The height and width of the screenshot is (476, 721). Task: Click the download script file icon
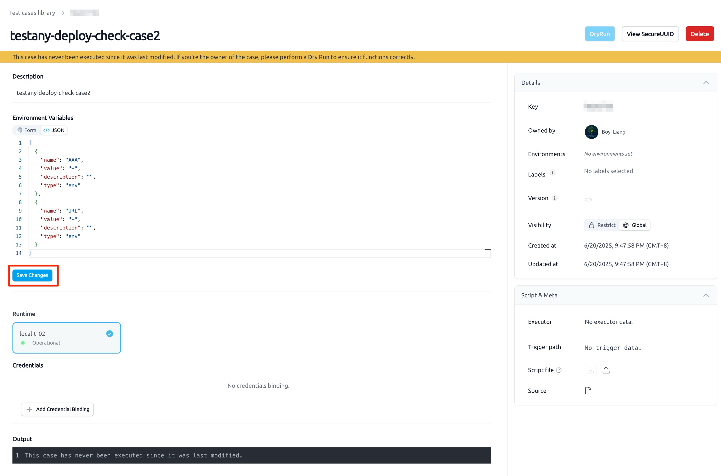pyautogui.click(x=590, y=370)
